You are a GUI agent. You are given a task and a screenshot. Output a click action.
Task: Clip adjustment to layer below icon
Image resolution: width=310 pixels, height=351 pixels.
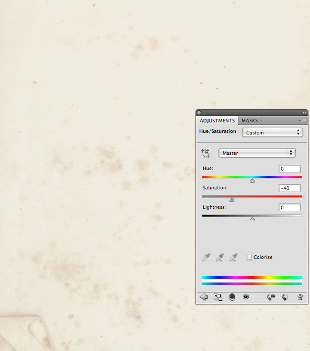(232, 297)
